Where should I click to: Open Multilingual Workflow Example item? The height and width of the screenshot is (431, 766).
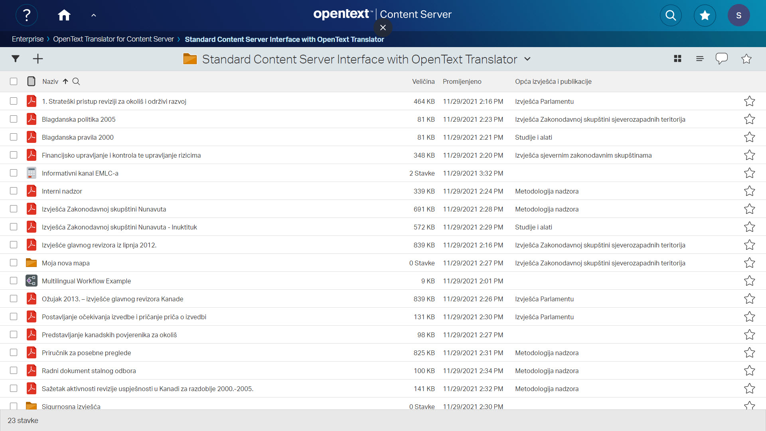click(x=86, y=281)
